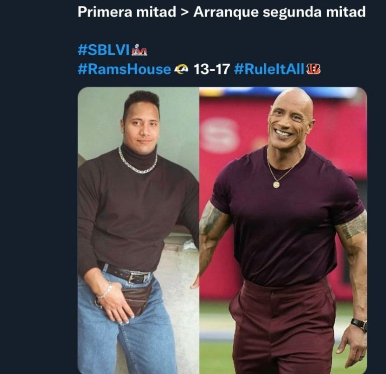
Task: Click the Bengals striped B logo emoji
Action: click(313, 69)
